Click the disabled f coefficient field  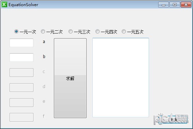[21, 117]
